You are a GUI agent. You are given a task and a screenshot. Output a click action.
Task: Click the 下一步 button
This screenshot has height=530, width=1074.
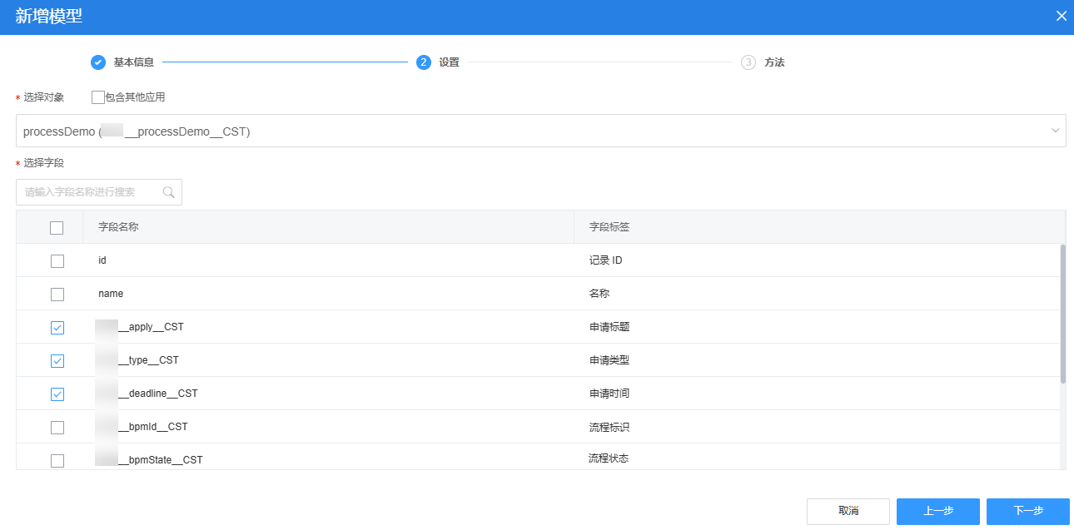[x=1028, y=512]
